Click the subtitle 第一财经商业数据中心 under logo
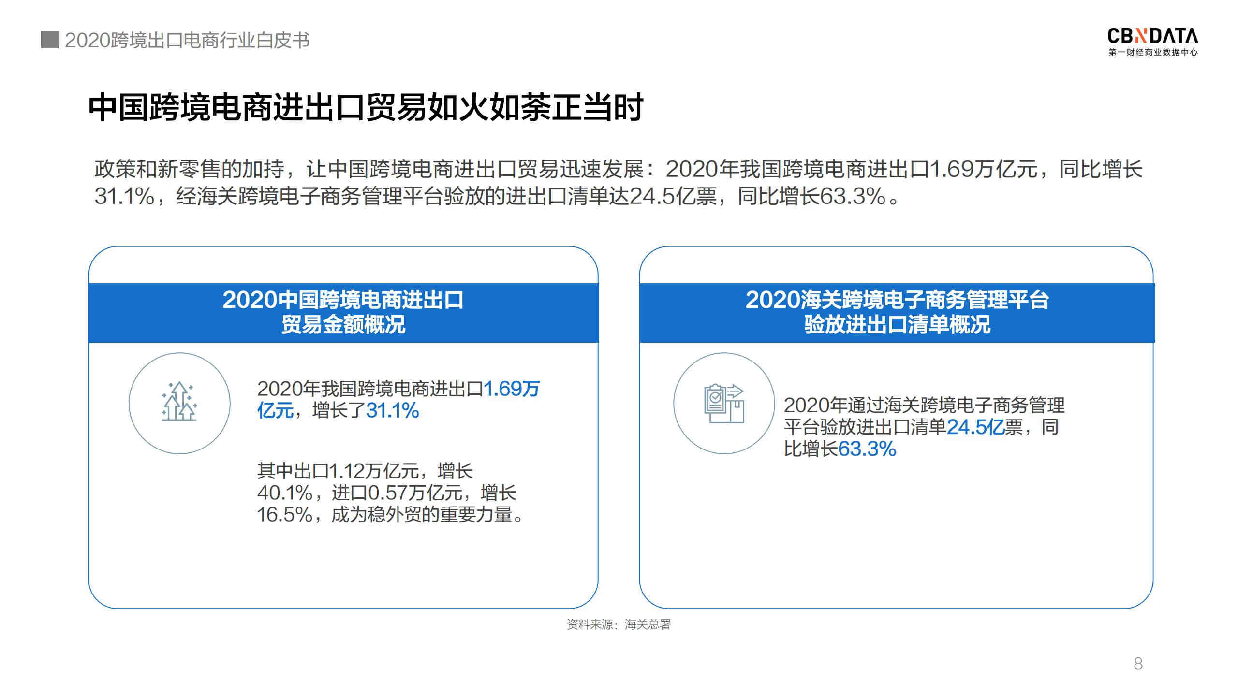 point(1153,52)
